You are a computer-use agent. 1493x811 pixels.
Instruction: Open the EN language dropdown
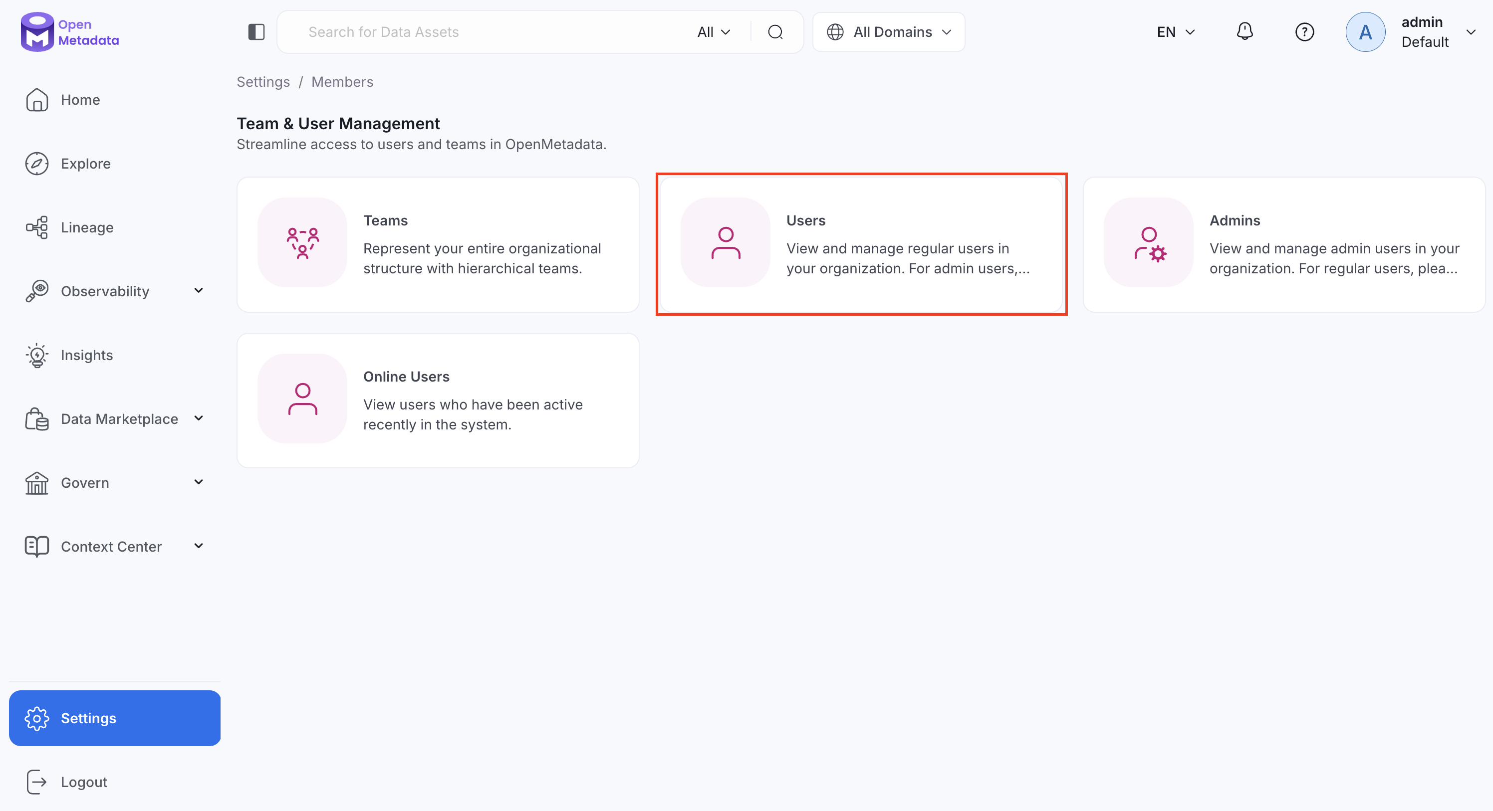click(1176, 32)
